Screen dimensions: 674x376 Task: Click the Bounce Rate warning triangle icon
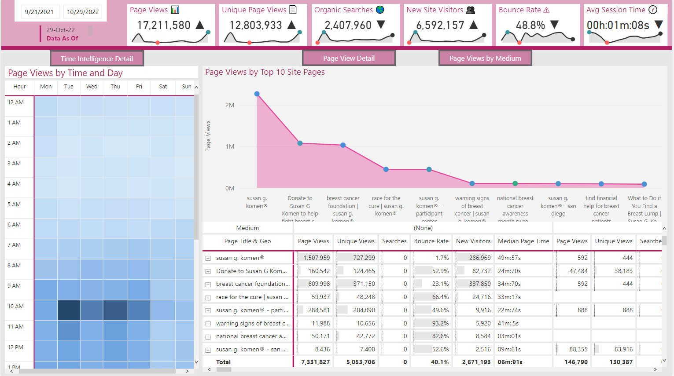547,10
